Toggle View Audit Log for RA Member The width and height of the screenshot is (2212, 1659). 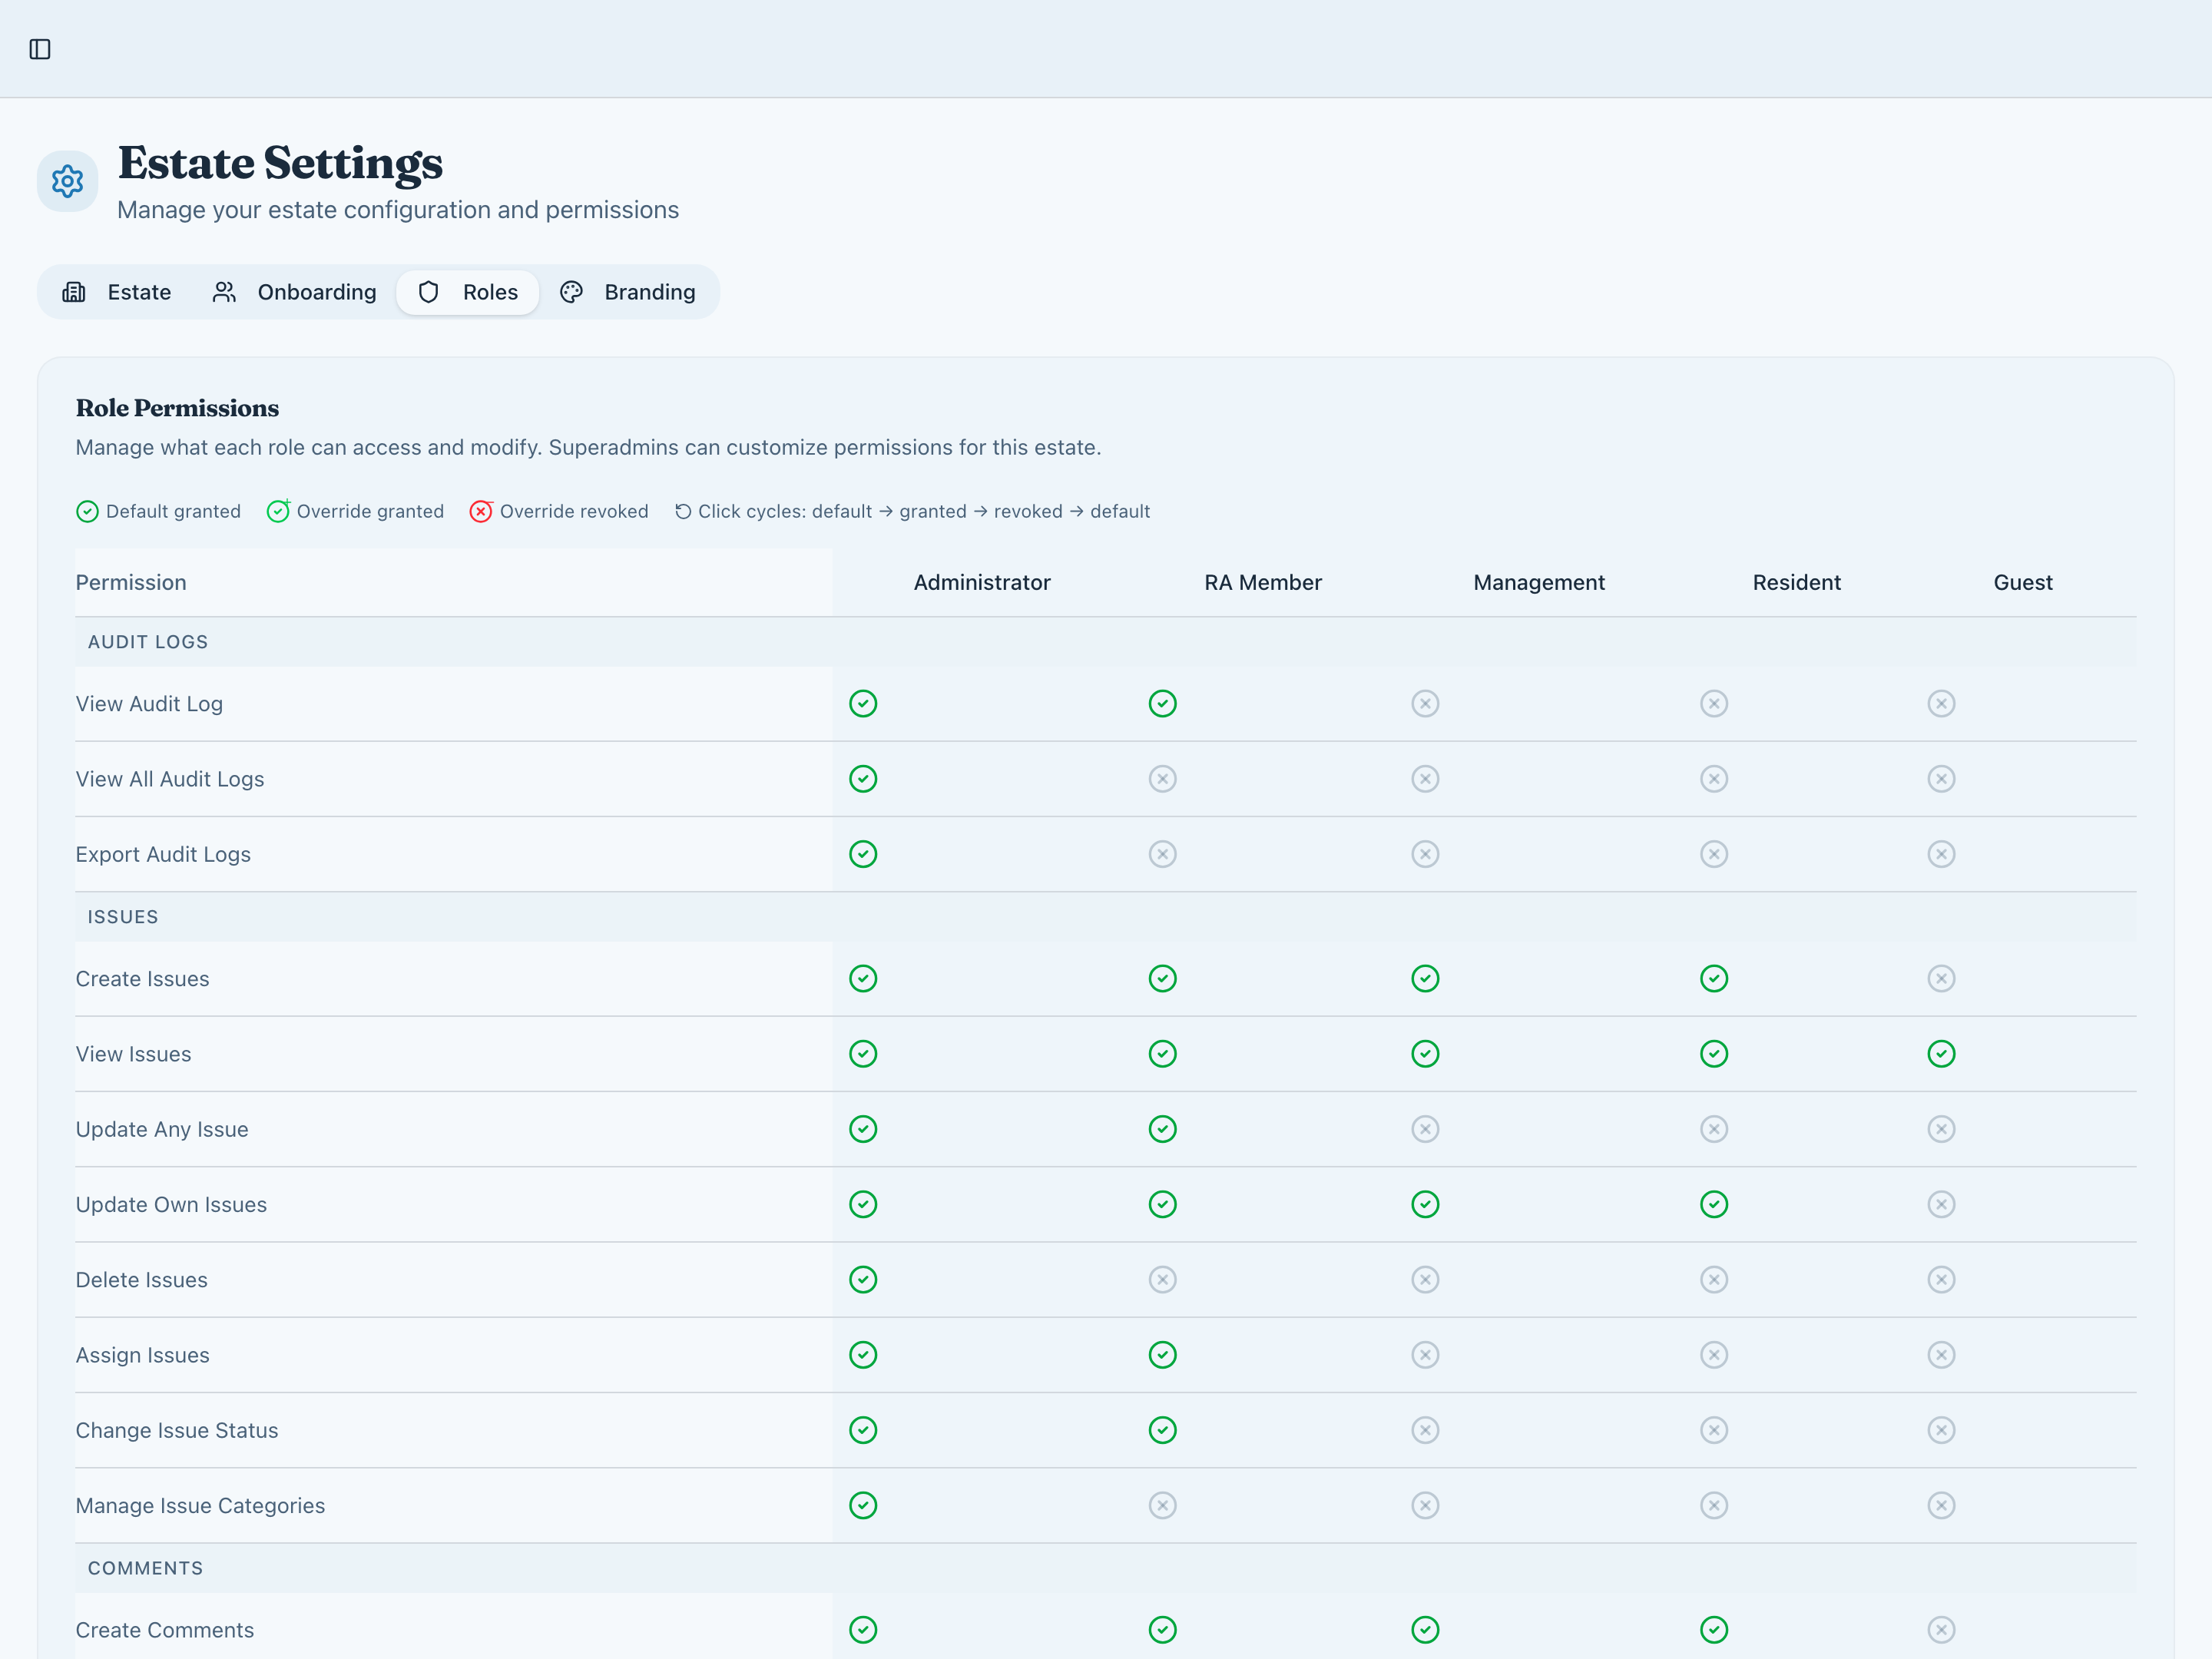point(1162,704)
